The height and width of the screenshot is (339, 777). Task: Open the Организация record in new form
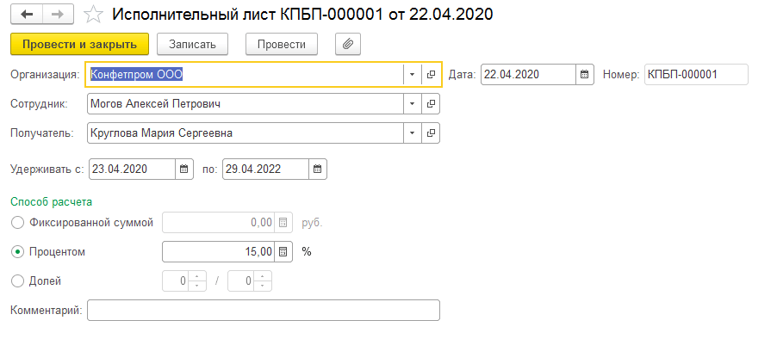click(x=431, y=75)
